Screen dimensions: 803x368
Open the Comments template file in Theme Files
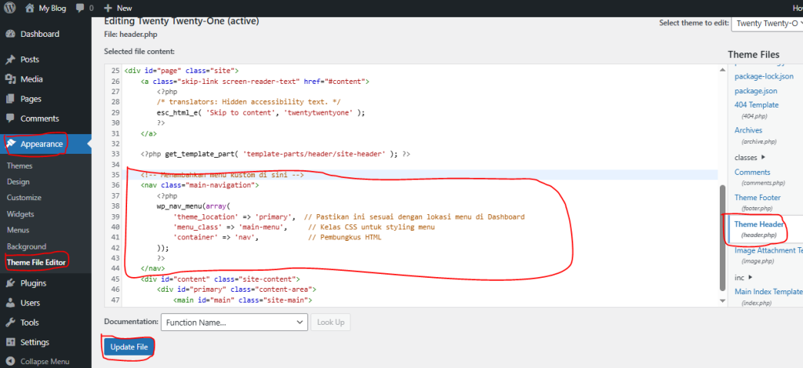tap(752, 172)
